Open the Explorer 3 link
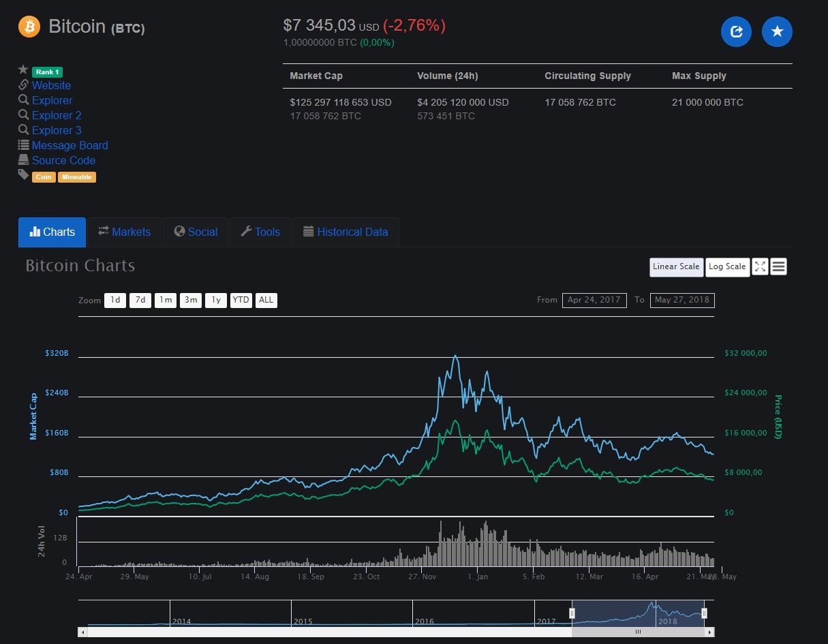The height and width of the screenshot is (644, 828). (x=57, y=130)
